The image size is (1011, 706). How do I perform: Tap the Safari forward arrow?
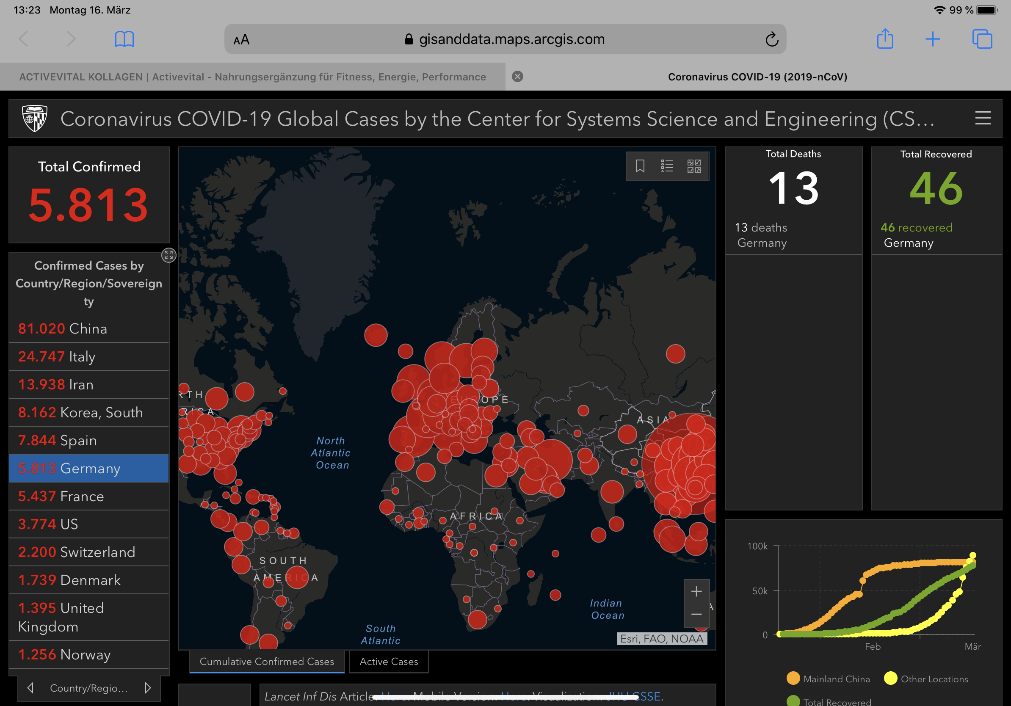pyautogui.click(x=71, y=39)
